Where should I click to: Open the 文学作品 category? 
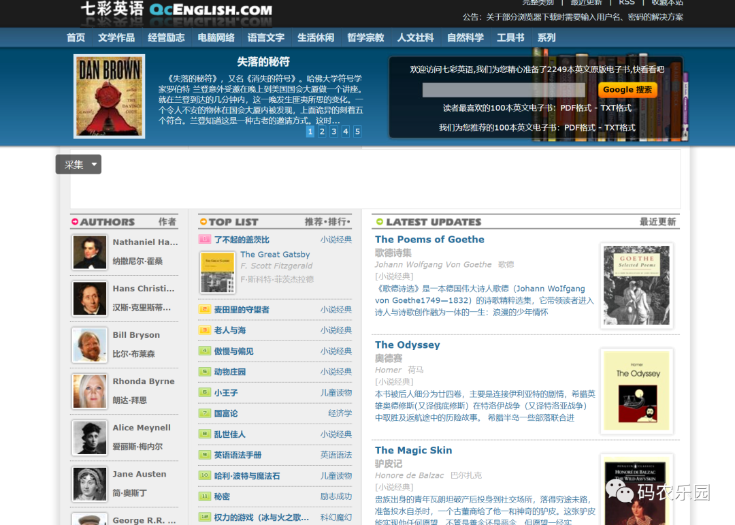[116, 37]
